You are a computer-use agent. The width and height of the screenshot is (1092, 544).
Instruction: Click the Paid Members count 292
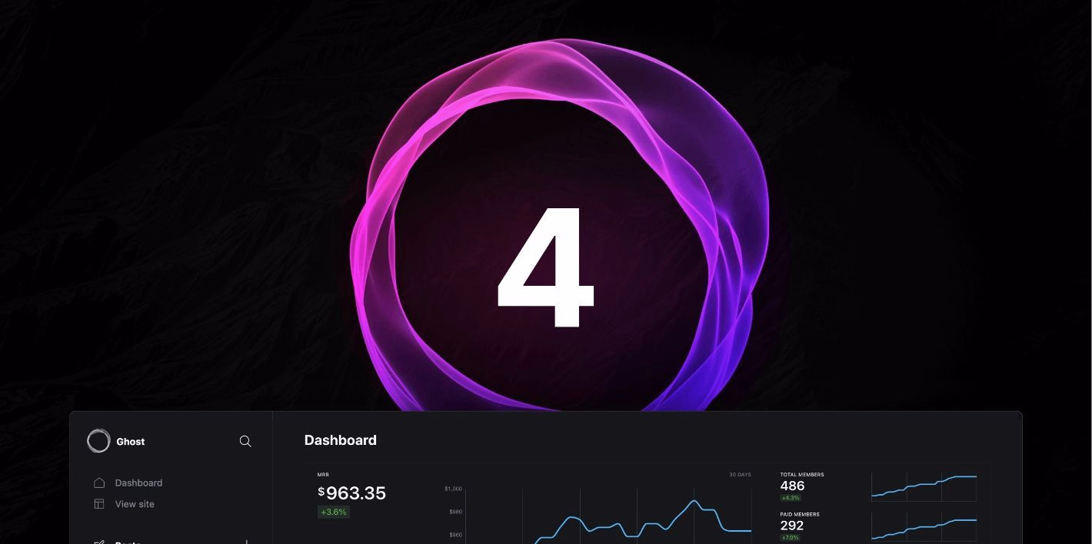point(792,526)
